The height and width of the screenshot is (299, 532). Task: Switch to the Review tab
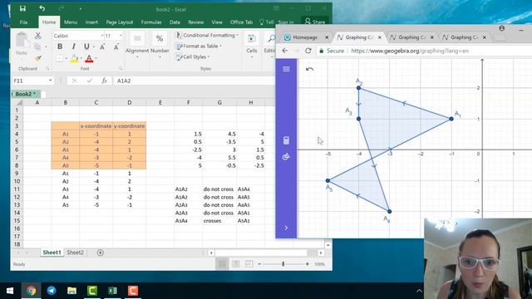click(196, 22)
